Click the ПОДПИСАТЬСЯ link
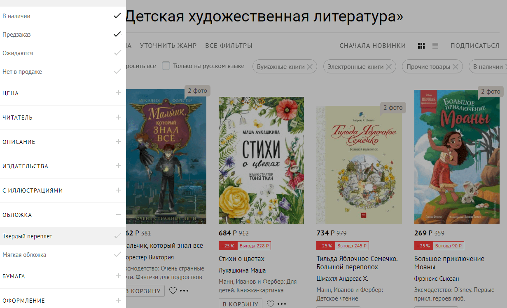Screen dimensions: 507x308 point(475,46)
